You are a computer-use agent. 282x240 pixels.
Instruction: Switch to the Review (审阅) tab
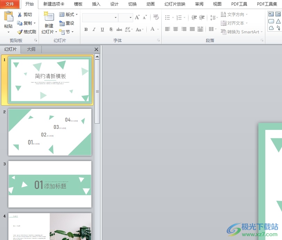199,4
